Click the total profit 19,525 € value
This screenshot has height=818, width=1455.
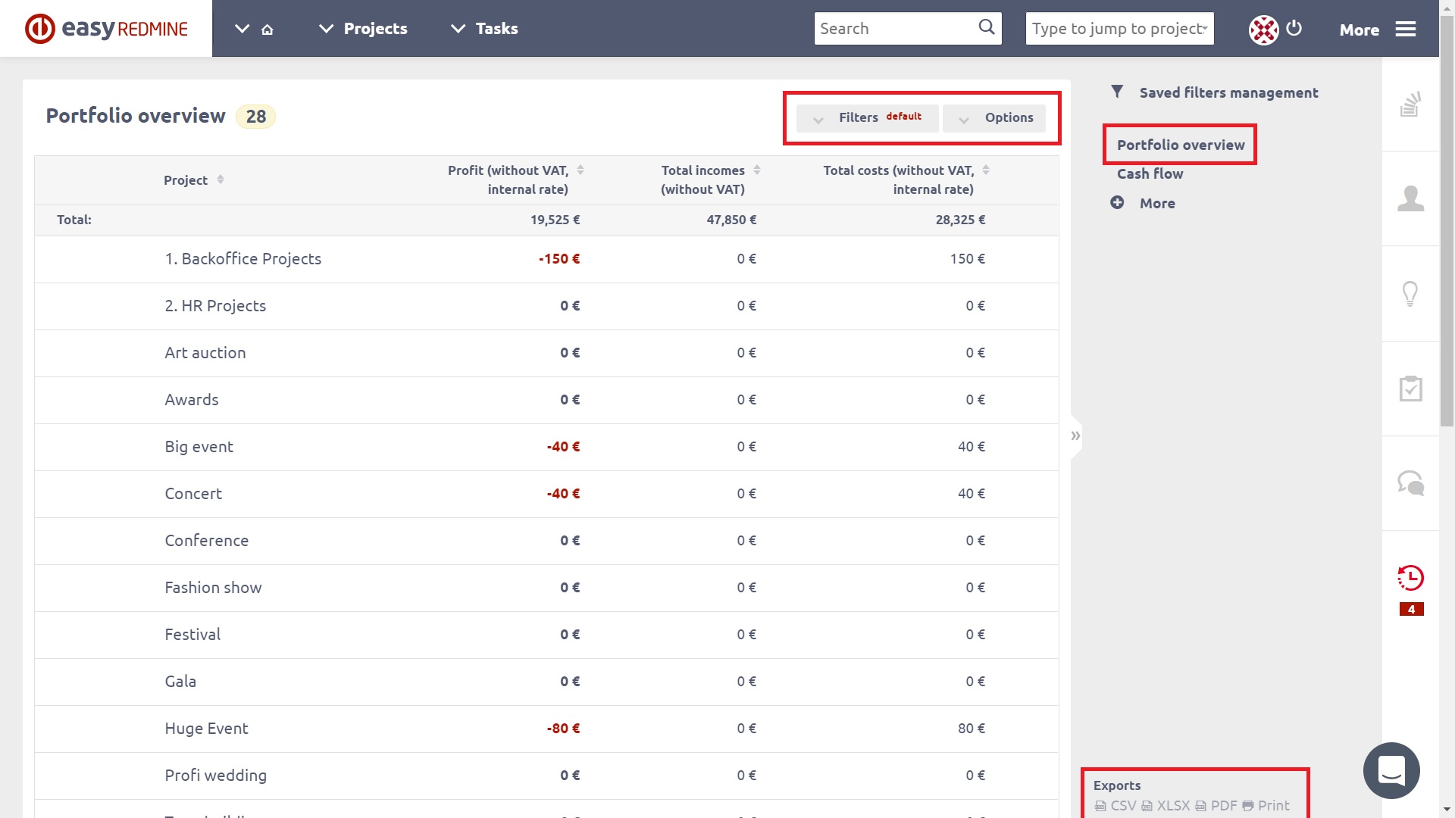click(555, 220)
